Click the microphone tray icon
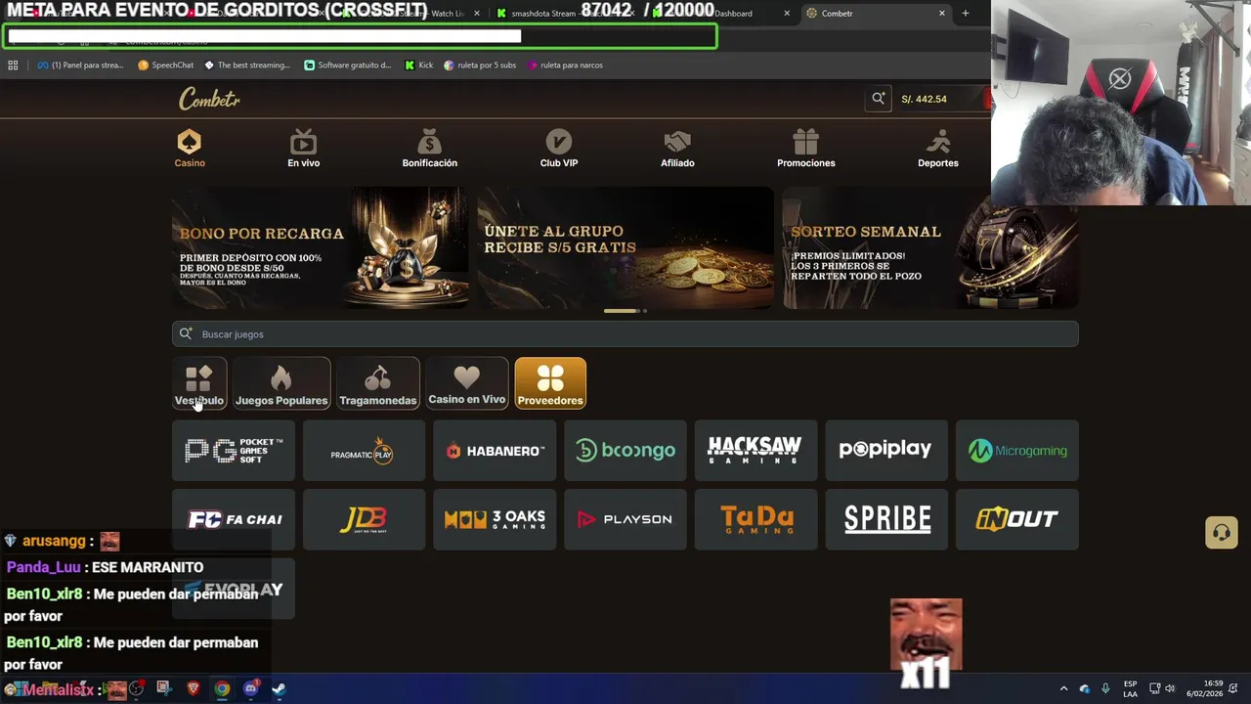This screenshot has height=704, width=1251. coord(1105,688)
